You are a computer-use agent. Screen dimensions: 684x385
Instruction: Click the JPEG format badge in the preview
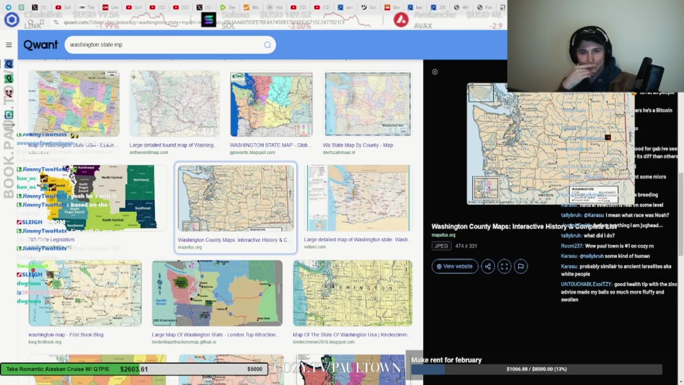pos(442,246)
